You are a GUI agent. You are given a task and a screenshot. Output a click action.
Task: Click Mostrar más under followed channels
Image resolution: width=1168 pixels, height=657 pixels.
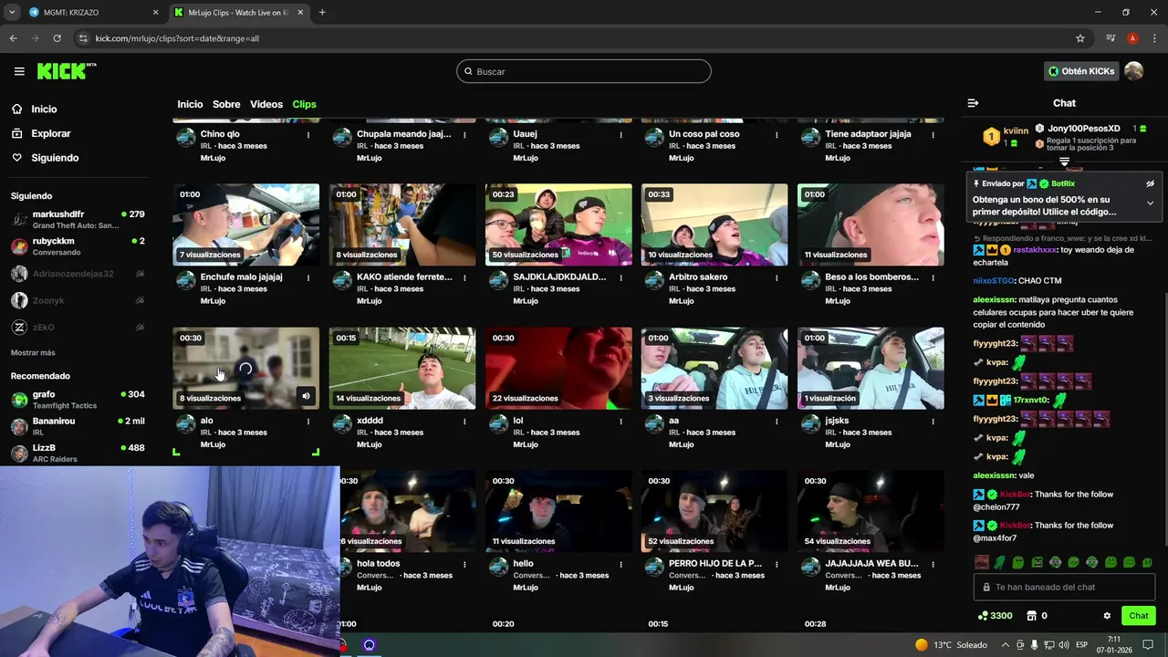tap(33, 352)
